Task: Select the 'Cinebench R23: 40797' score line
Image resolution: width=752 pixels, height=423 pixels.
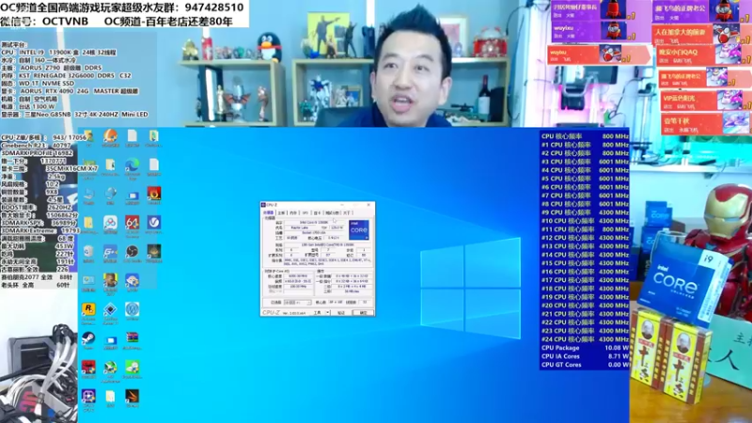Action: pos(36,145)
